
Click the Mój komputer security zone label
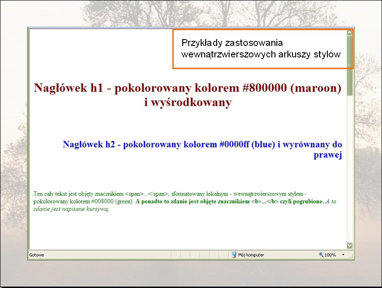point(251,255)
